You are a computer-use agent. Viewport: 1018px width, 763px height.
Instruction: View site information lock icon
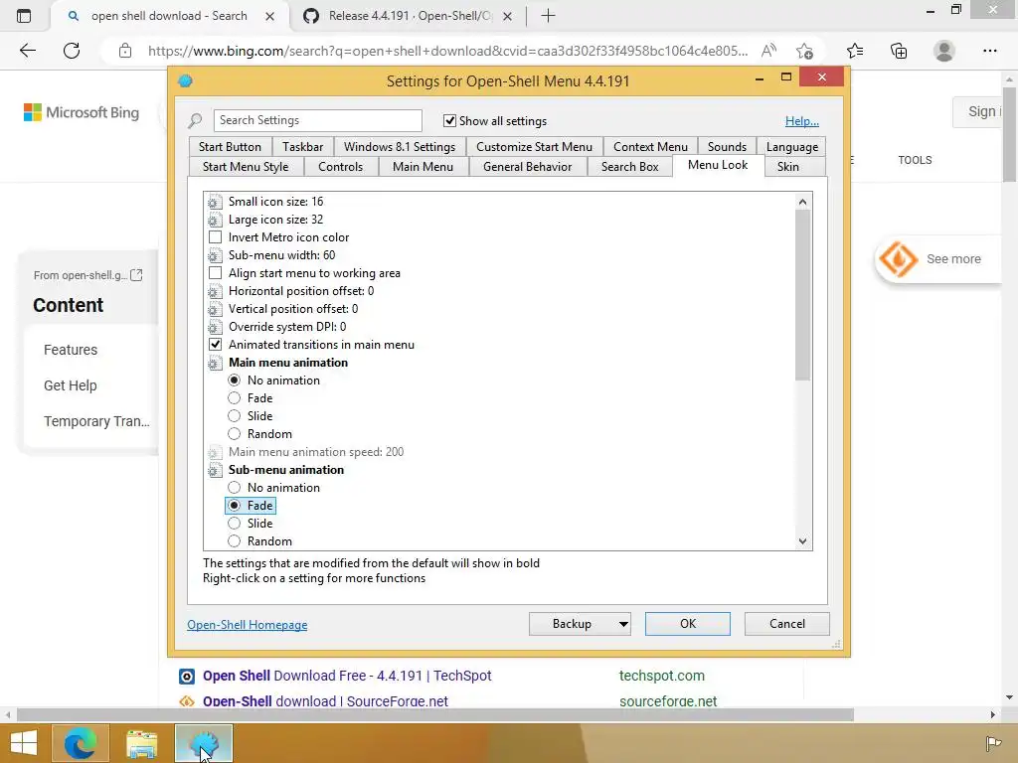pyautogui.click(x=125, y=51)
